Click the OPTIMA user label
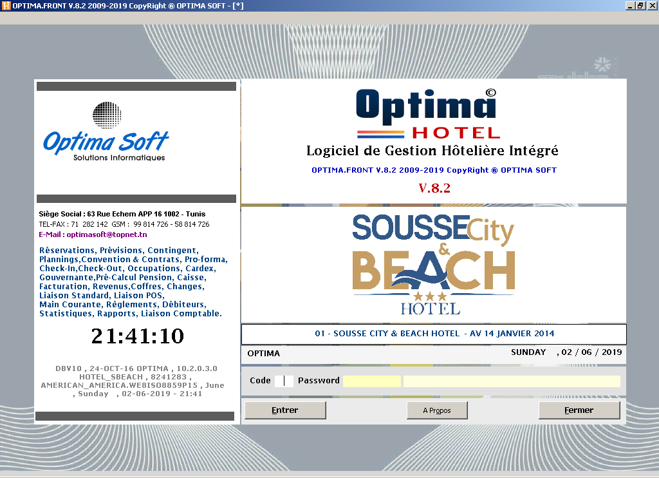Screen dimensions: 659x478 (263, 354)
